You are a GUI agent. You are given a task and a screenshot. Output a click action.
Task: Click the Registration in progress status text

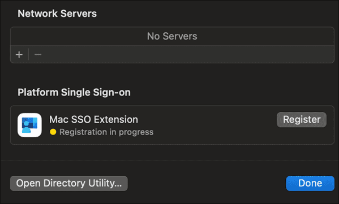[x=106, y=132]
